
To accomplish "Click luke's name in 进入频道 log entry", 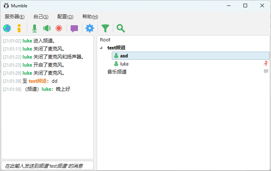I will tap(27, 41).
